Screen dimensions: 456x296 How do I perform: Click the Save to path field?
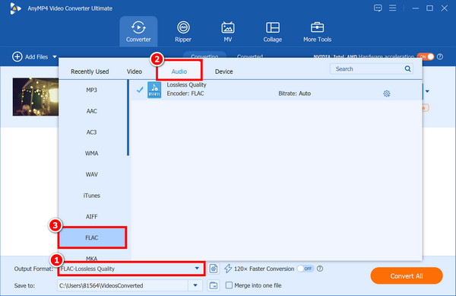pyautogui.click(x=122, y=285)
